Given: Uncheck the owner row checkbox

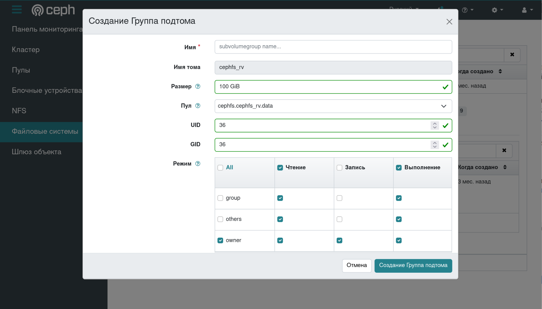Looking at the screenshot, I should point(220,240).
